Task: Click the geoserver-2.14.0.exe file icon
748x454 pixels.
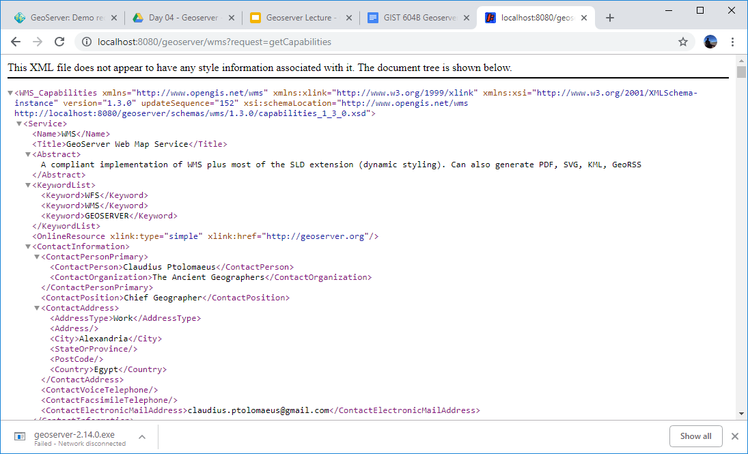Action: tap(20, 436)
